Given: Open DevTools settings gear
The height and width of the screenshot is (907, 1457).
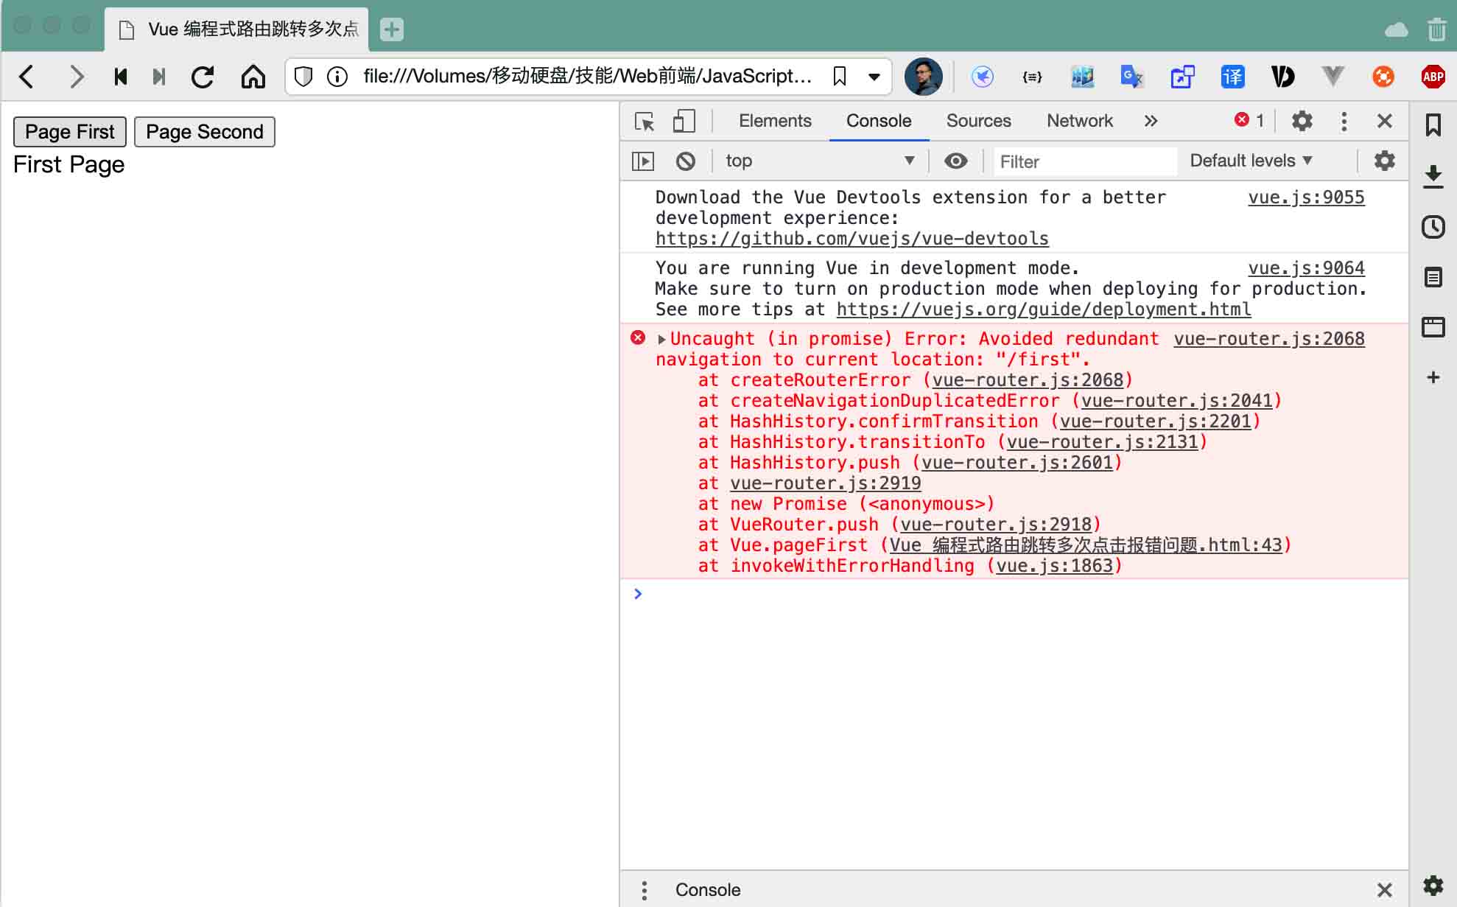Looking at the screenshot, I should 1302,121.
